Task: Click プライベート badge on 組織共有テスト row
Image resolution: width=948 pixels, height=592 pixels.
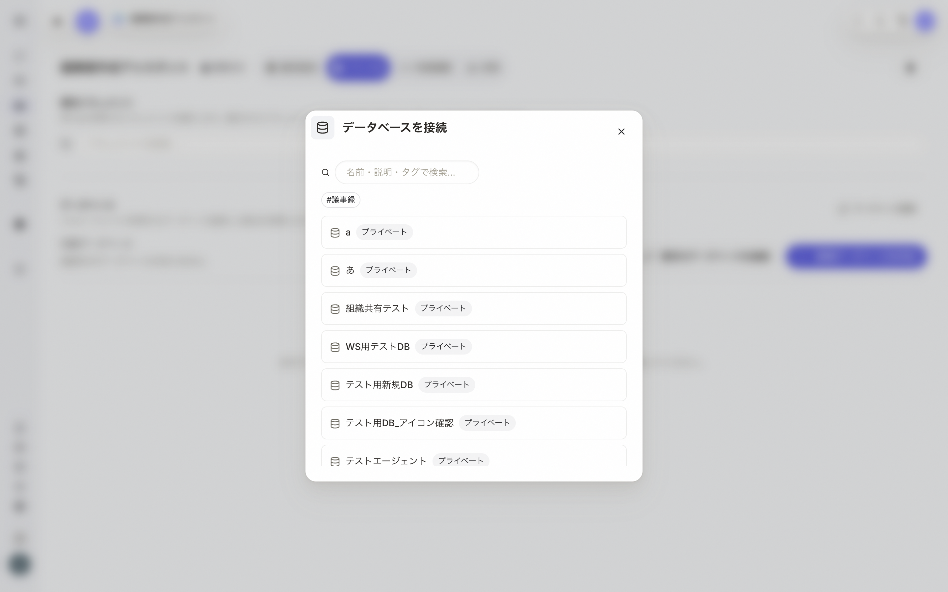Action: (x=443, y=308)
